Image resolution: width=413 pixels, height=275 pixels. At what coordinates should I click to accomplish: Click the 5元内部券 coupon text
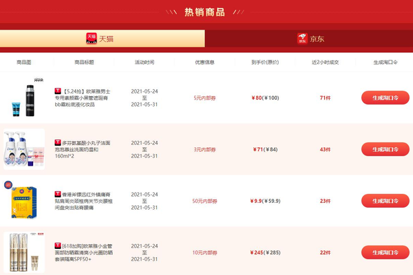pyautogui.click(x=204, y=98)
